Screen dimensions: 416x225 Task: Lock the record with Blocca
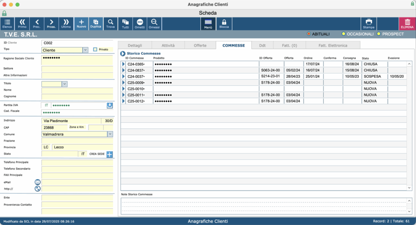[224, 24]
